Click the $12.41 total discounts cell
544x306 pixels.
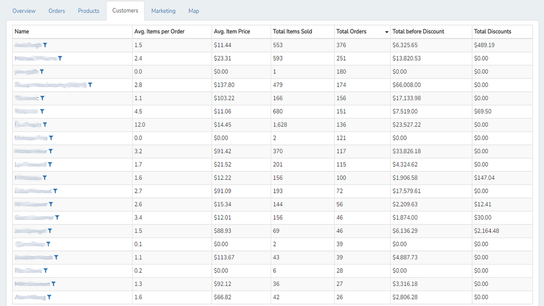pyautogui.click(x=502, y=204)
